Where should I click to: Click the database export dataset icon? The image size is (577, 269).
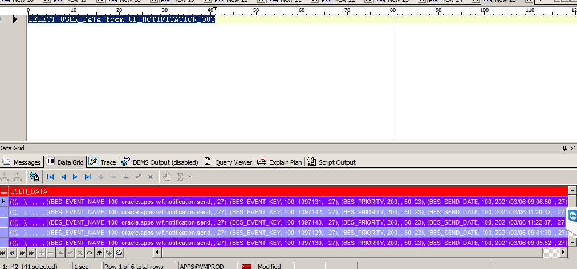[34, 177]
